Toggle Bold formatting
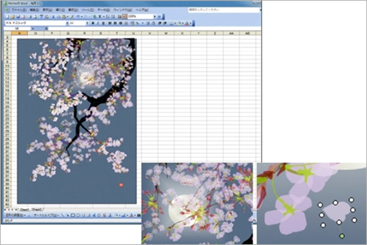 coord(93,23)
